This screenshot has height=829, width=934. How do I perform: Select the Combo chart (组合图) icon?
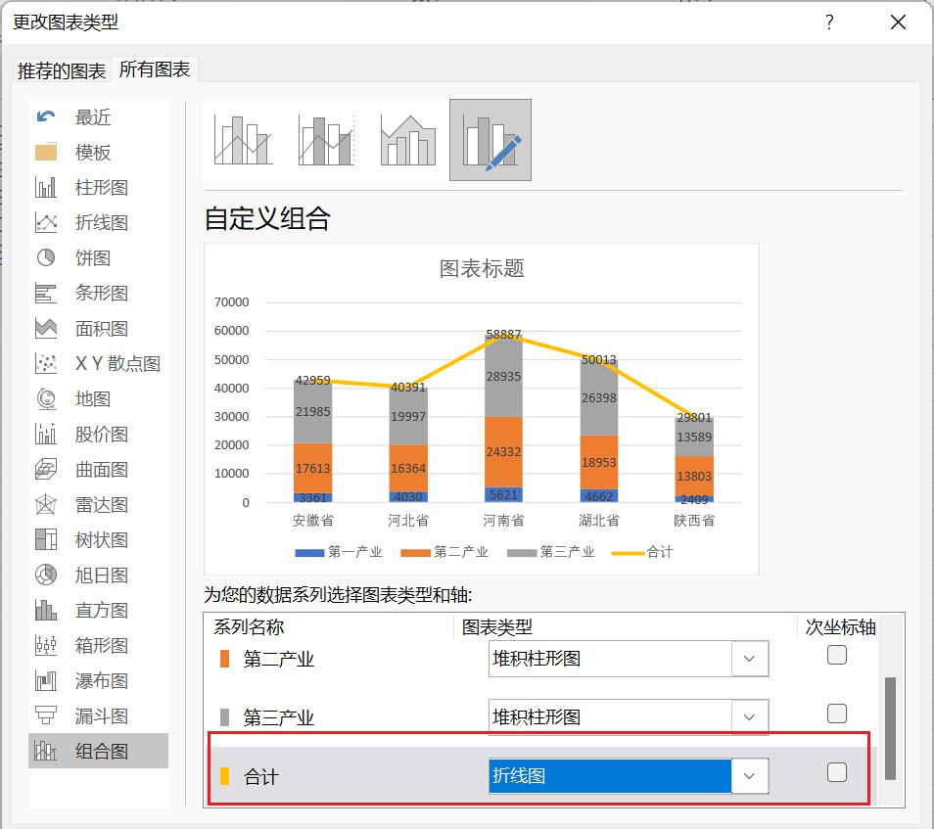[x=46, y=751]
